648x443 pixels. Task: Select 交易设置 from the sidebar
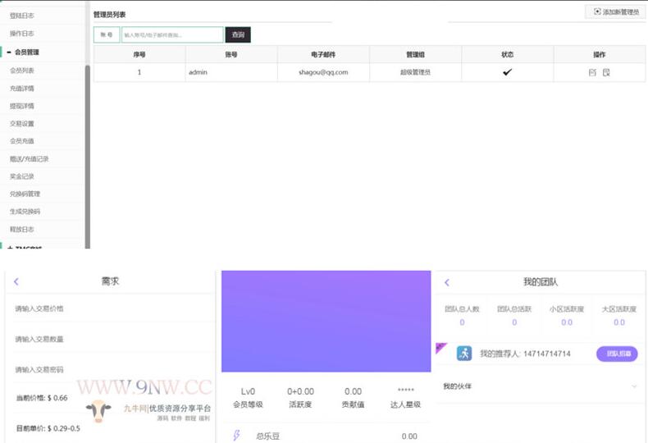click(x=22, y=123)
